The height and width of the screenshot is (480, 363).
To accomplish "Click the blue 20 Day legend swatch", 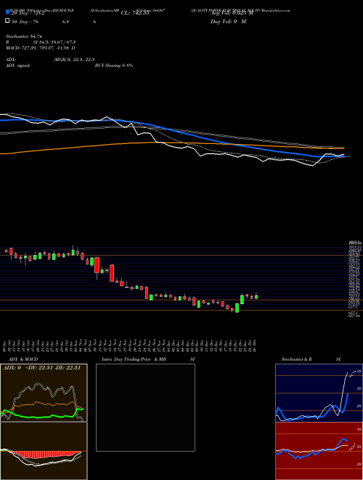I will [8, 12].
